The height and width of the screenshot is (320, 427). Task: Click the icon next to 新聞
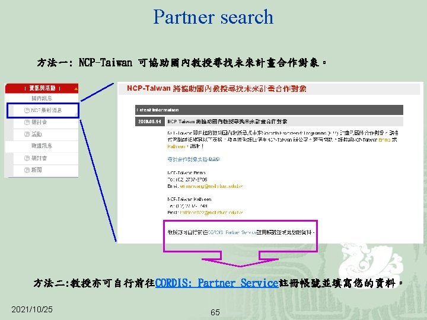[27, 170]
